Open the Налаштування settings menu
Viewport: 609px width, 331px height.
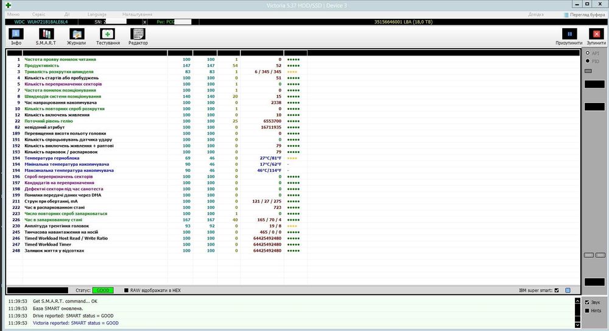(x=137, y=15)
